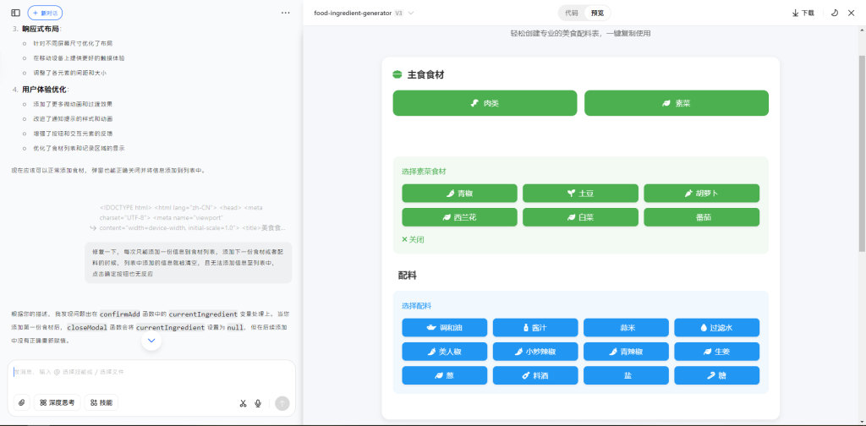Add 美人椒 seasoning

445,352
